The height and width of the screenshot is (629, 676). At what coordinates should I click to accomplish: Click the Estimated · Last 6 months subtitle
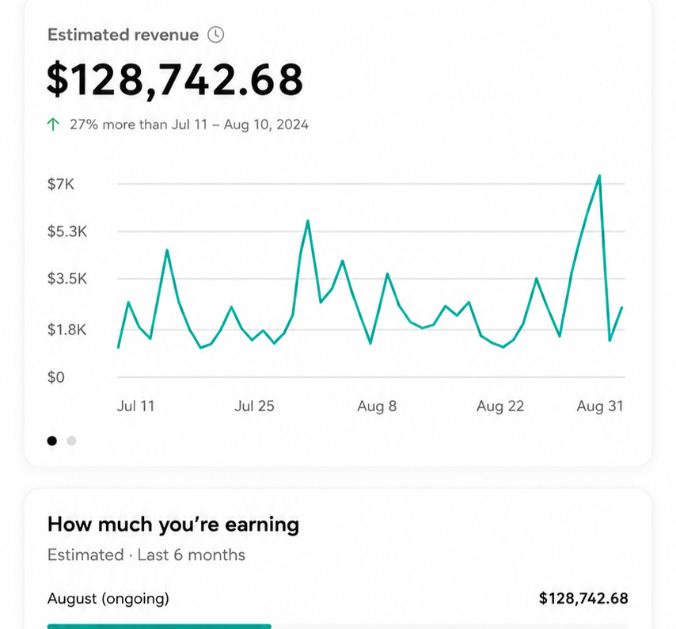coord(146,555)
